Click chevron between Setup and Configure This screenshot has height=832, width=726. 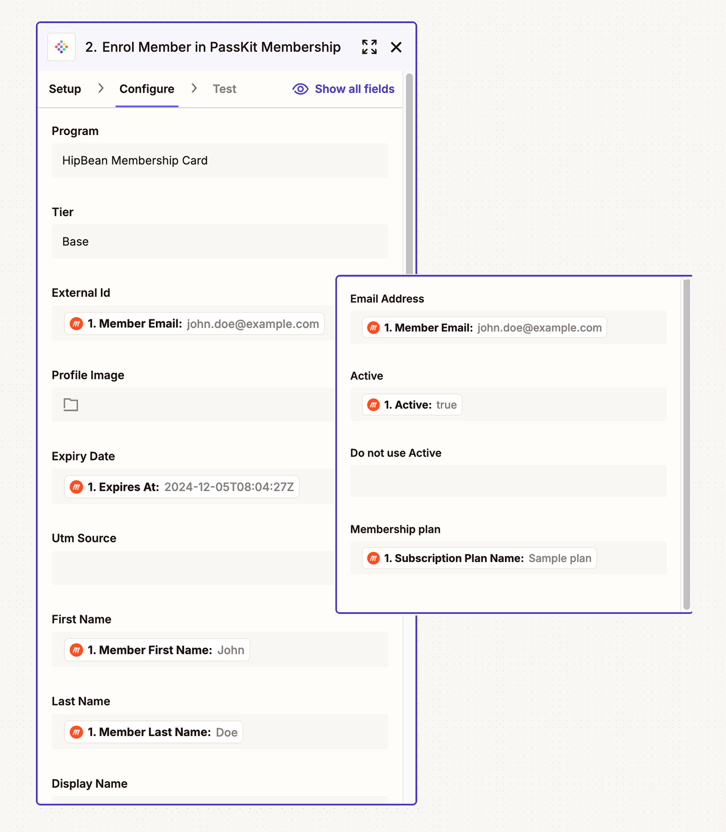click(101, 88)
